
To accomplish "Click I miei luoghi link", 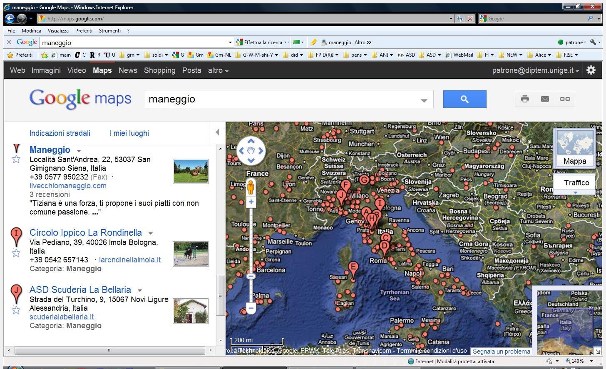I will [x=129, y=133].
